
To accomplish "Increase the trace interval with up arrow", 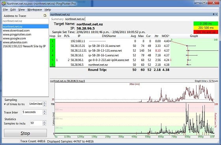I will (x=45, y=111).
